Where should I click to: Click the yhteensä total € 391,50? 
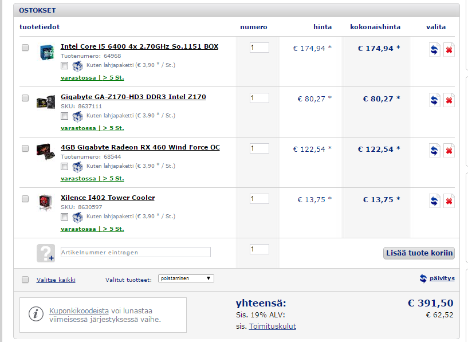(x=430, y=303)
